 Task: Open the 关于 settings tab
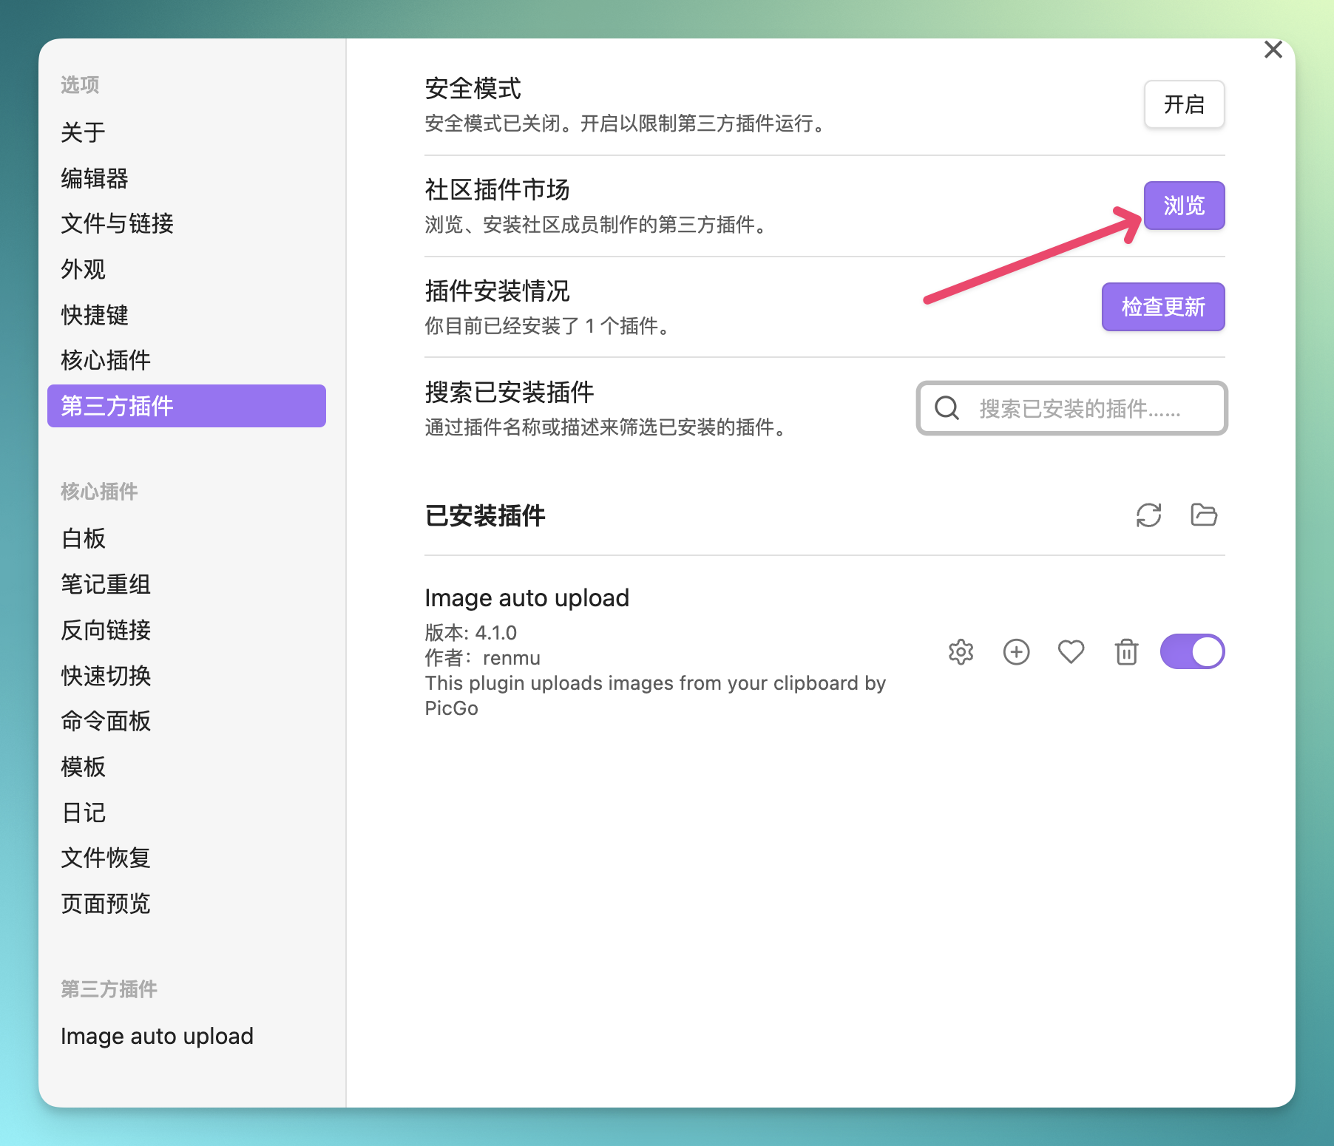(186, 133)
